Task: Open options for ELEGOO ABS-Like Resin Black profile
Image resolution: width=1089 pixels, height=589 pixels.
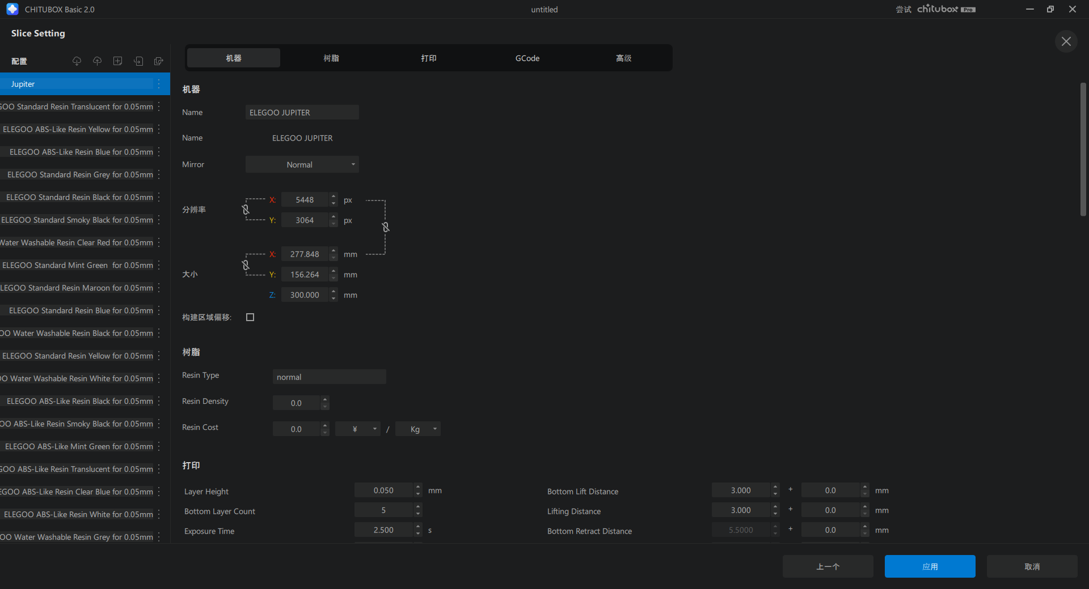Action: [159, 401]
